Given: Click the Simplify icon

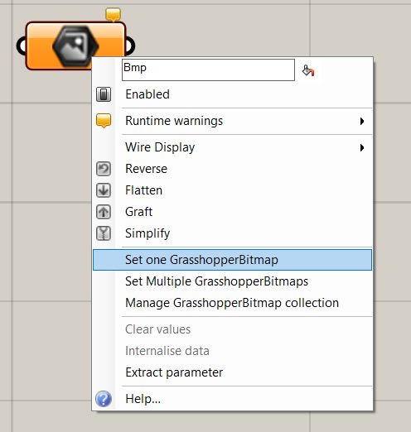Looking at the screenshot, I should [x=104, y=233].
